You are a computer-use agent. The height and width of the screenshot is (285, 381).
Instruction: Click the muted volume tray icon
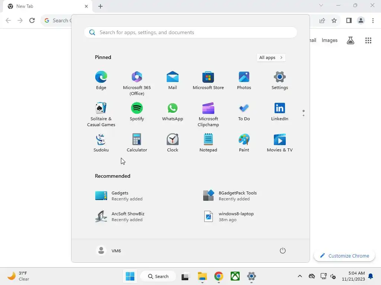tap(333, 276)
